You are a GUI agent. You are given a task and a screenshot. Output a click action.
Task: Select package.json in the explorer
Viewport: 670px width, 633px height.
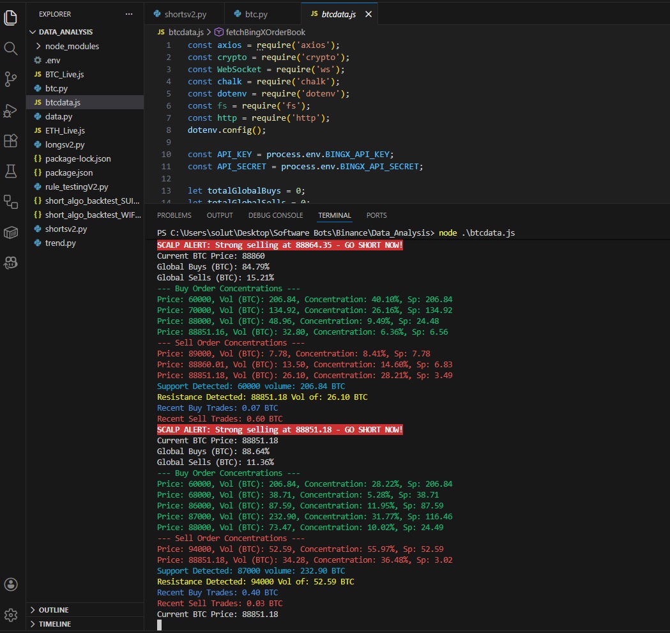pos(68,172)
